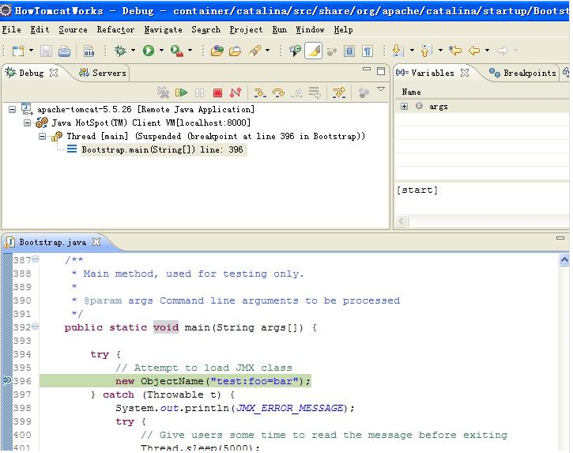Click the Print icon in main toolbar
This screenshot has height=453, width=573.
pos(64,51)
